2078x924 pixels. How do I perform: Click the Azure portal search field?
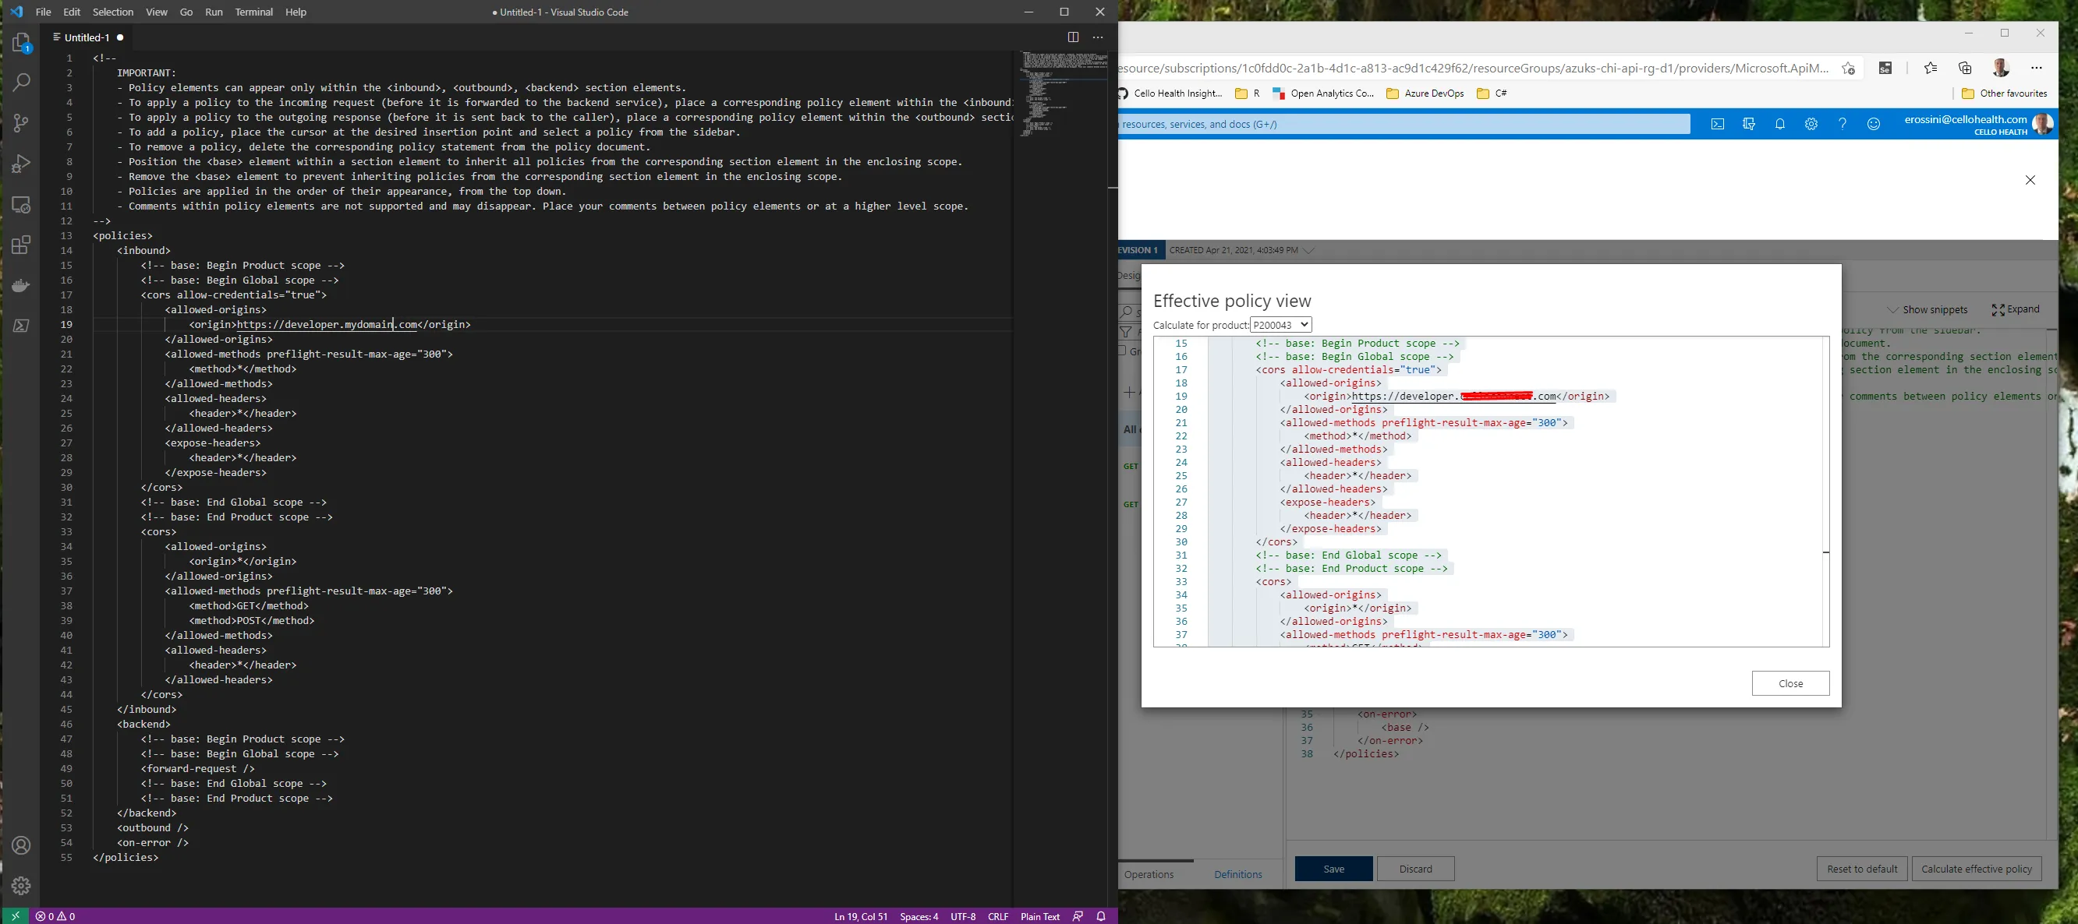1404,124
